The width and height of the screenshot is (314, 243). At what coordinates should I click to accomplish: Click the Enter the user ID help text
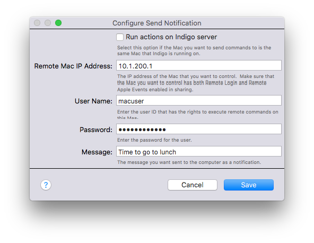click(198, 115)
